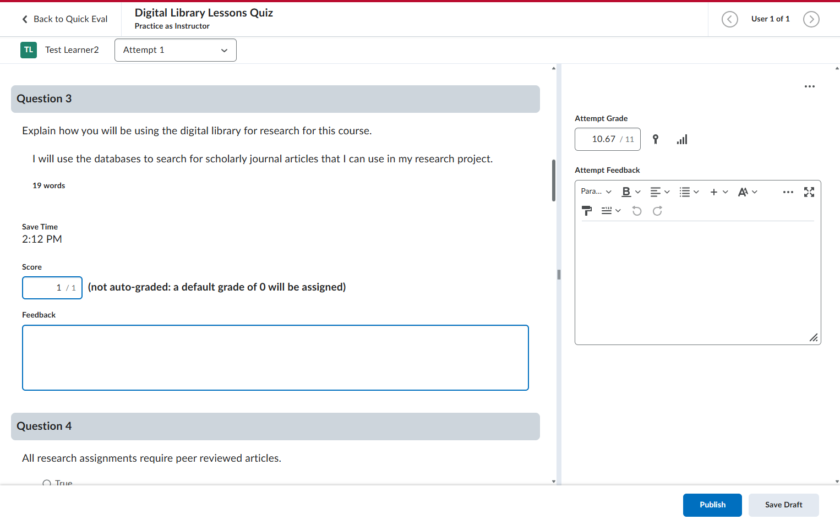Click the Save Draft button
Viewport: 840px width, 525px height.
pyautogui.click(x=783, y=505)
